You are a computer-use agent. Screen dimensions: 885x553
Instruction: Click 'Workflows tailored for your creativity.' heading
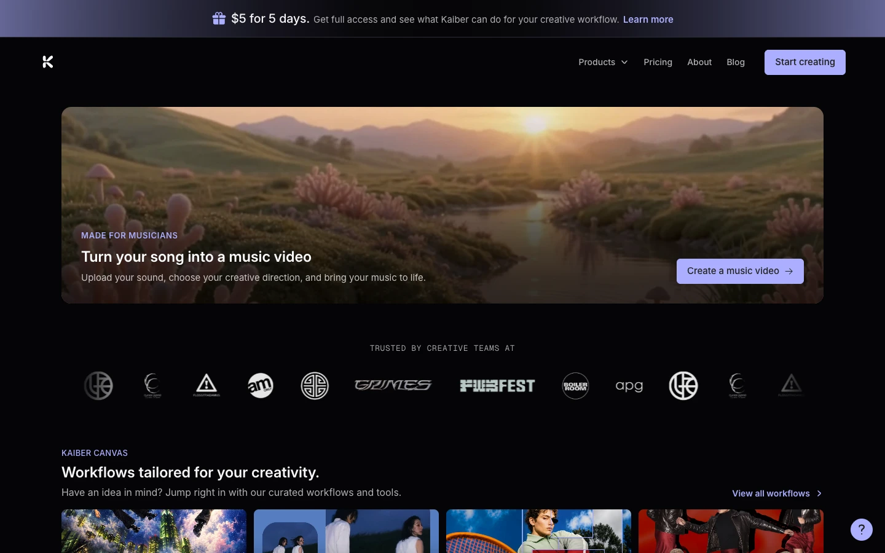click(x=191, y=473)
